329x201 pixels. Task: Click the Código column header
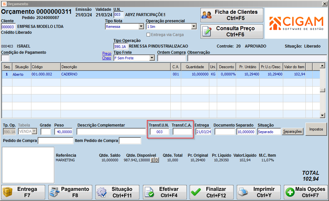coord(46,67)
